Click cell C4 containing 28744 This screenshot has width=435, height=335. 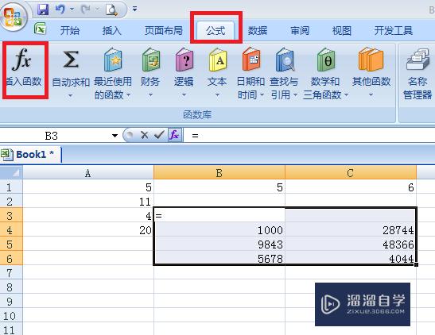tap(351, 230)
